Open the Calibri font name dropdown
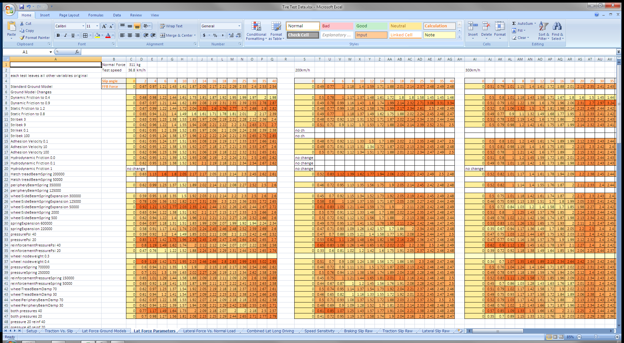Image resolution: width=624 pixels, height=343 pixels. pyautogui.click(x=83, y=26)
